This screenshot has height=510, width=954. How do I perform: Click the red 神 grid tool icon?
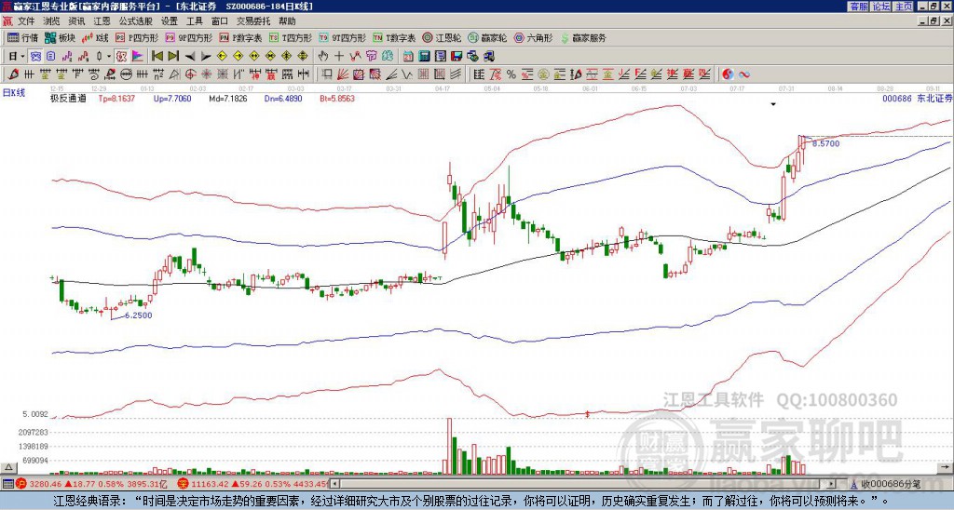[253, 74]
